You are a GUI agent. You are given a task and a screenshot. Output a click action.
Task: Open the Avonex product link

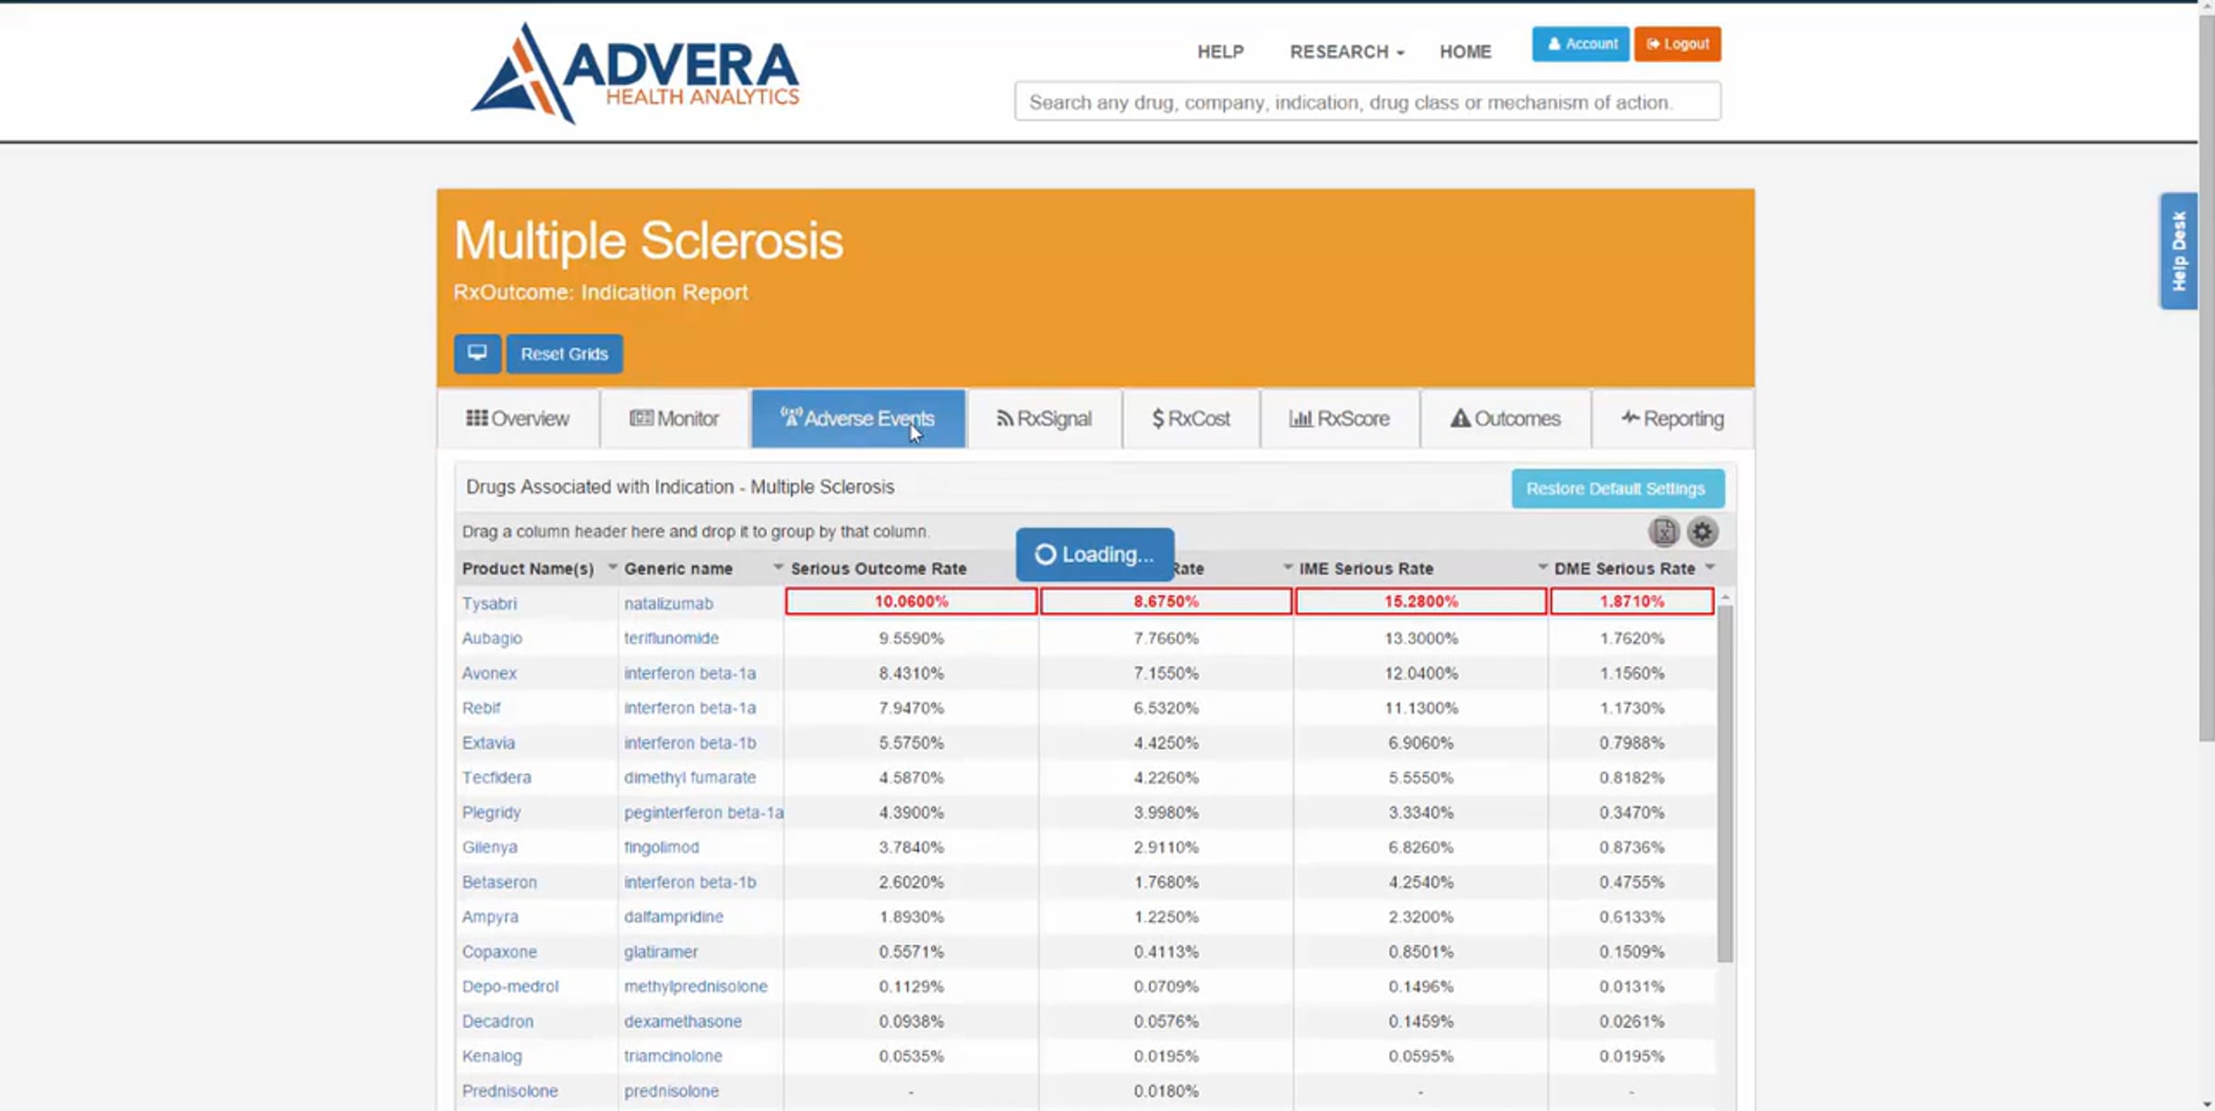click(x=489, y=673)
